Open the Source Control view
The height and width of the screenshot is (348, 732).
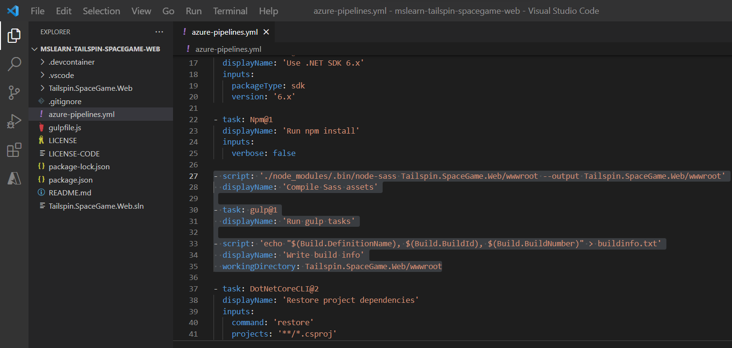click(x=14, y=93)
